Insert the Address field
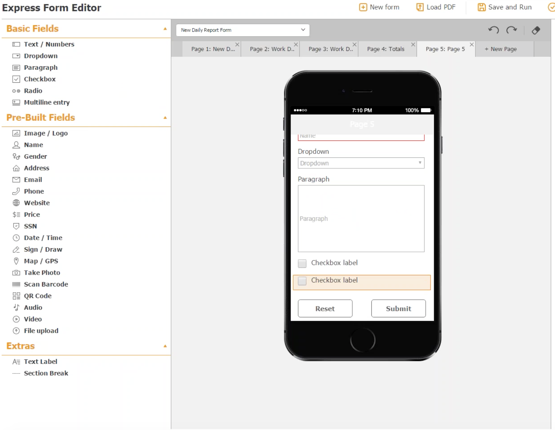Screen dimensions: 555x430 [x=36, y=168]
